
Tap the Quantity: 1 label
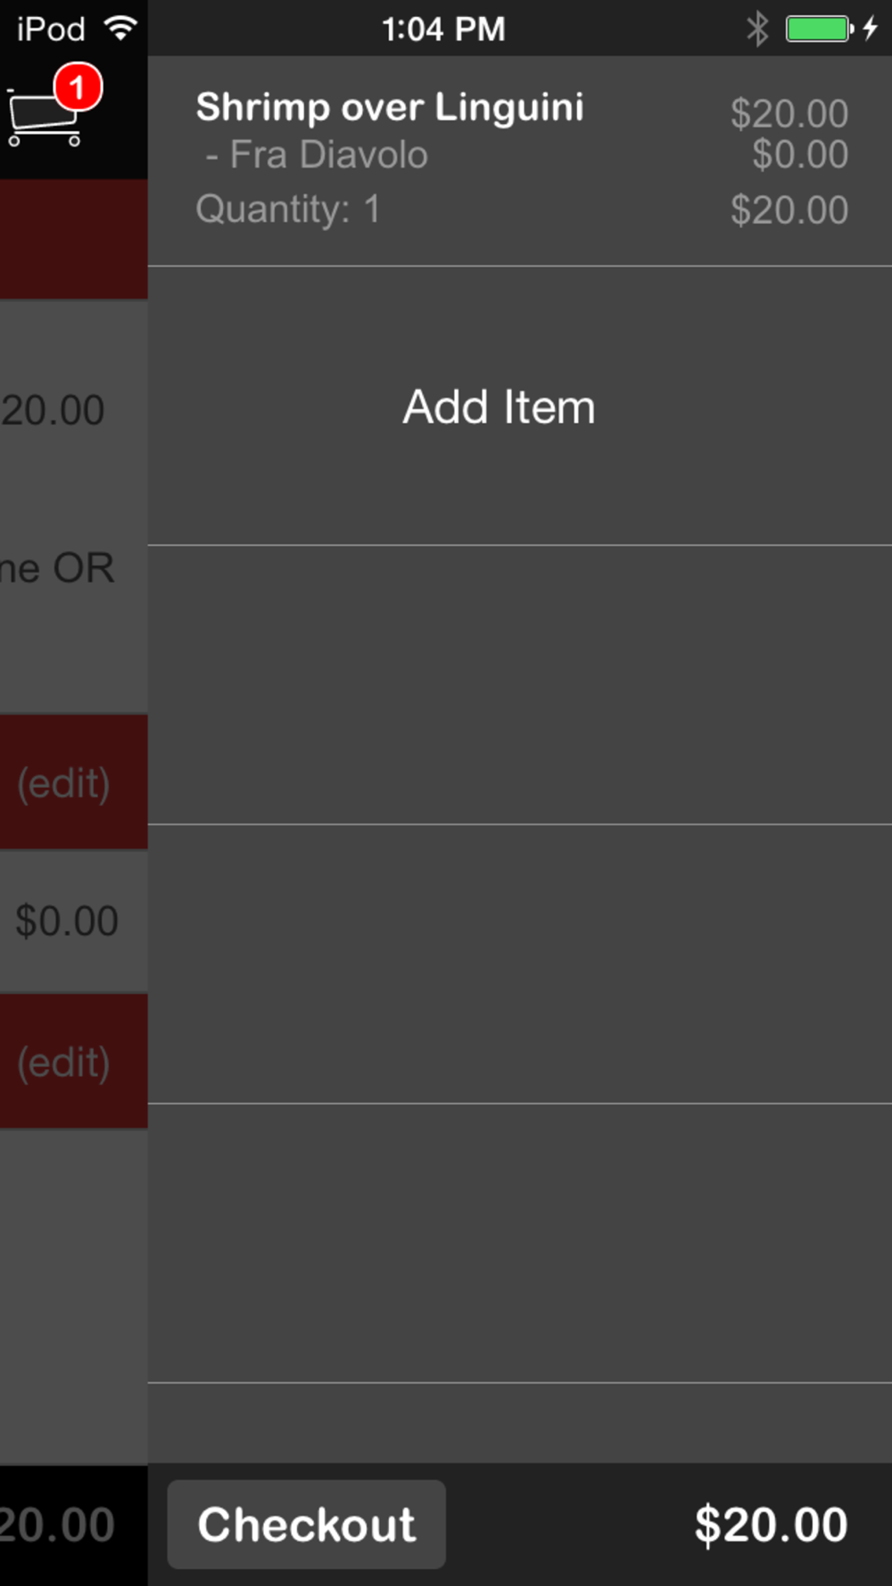(288, 210)
